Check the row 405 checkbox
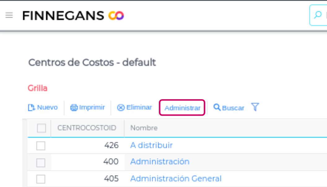This screenshot has height=187, width=327. [41, 179]
